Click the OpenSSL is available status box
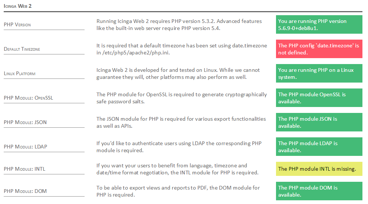 (x=319, y=98)
